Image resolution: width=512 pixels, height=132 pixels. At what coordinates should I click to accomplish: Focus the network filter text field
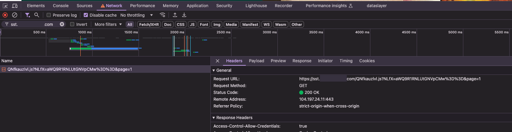click(x=34, y=24)
